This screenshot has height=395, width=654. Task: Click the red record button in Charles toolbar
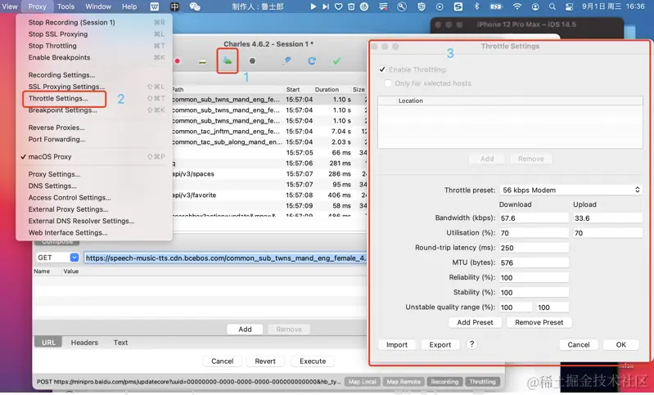click(178, 61)
